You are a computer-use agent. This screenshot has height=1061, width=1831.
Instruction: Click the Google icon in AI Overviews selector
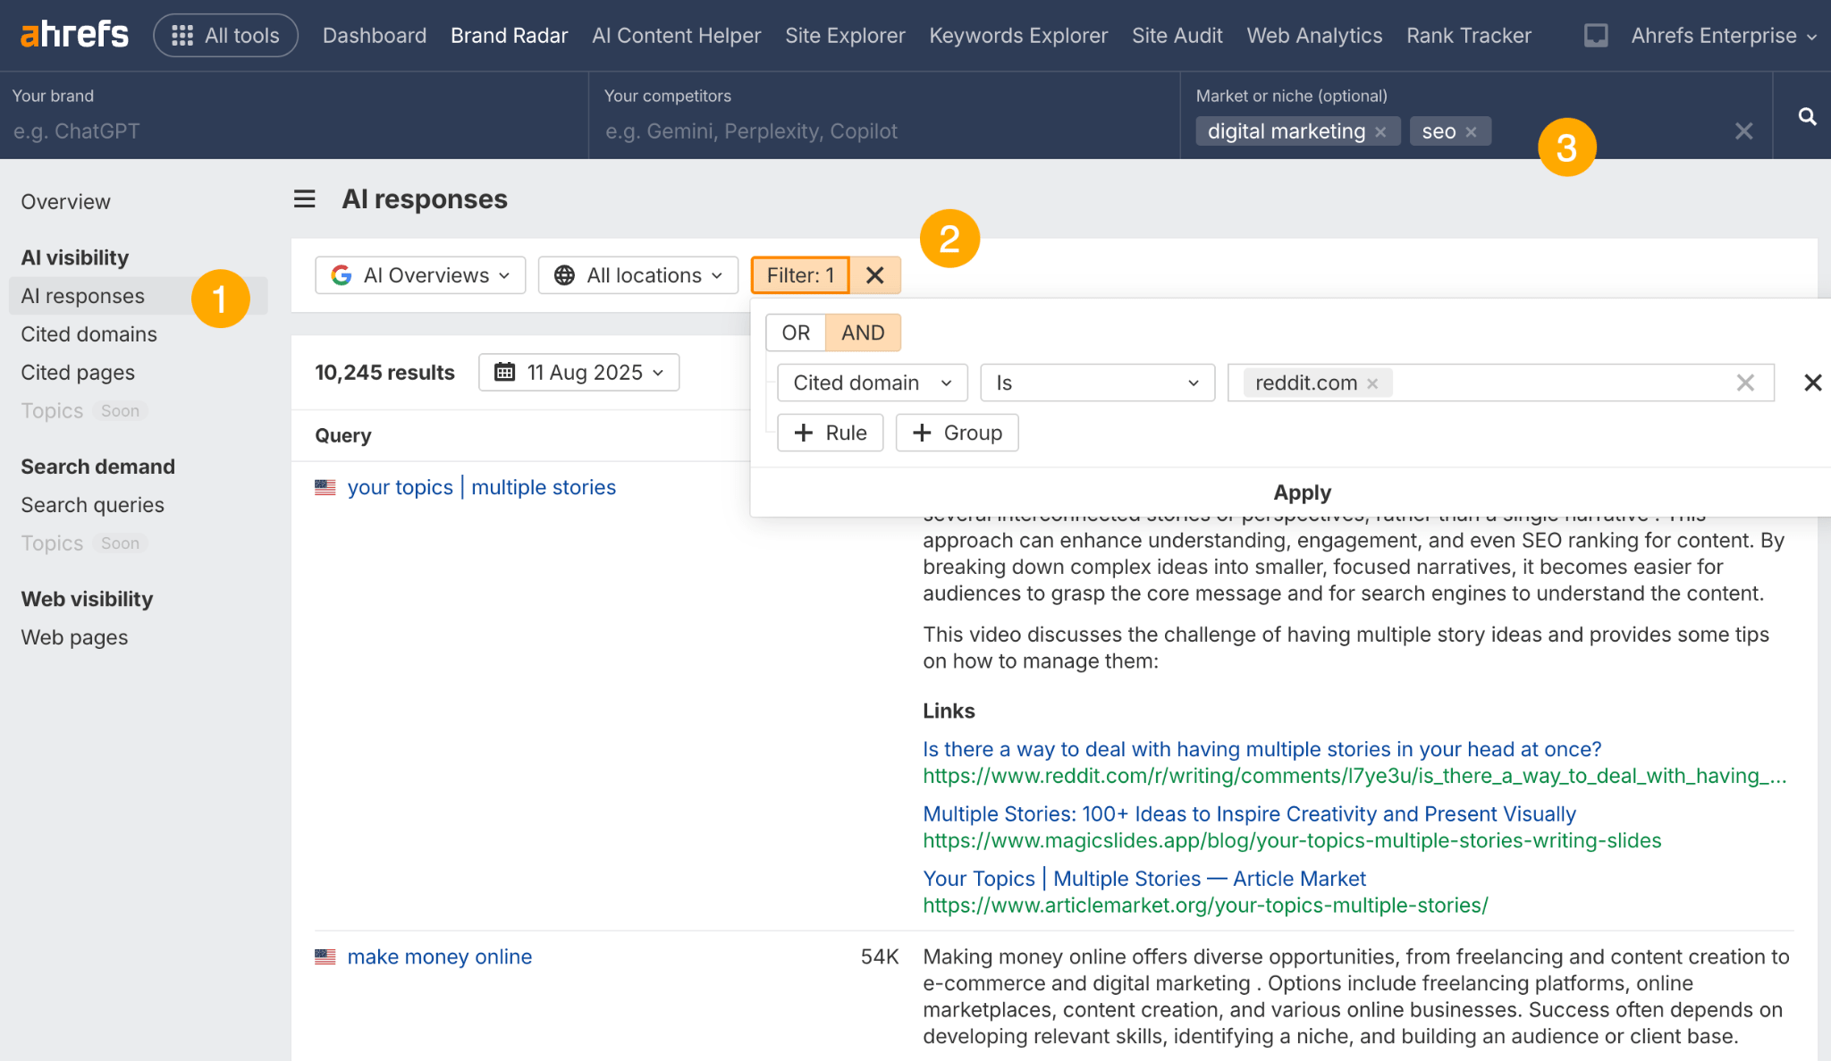pyautogui.click(x=342, y=275)
